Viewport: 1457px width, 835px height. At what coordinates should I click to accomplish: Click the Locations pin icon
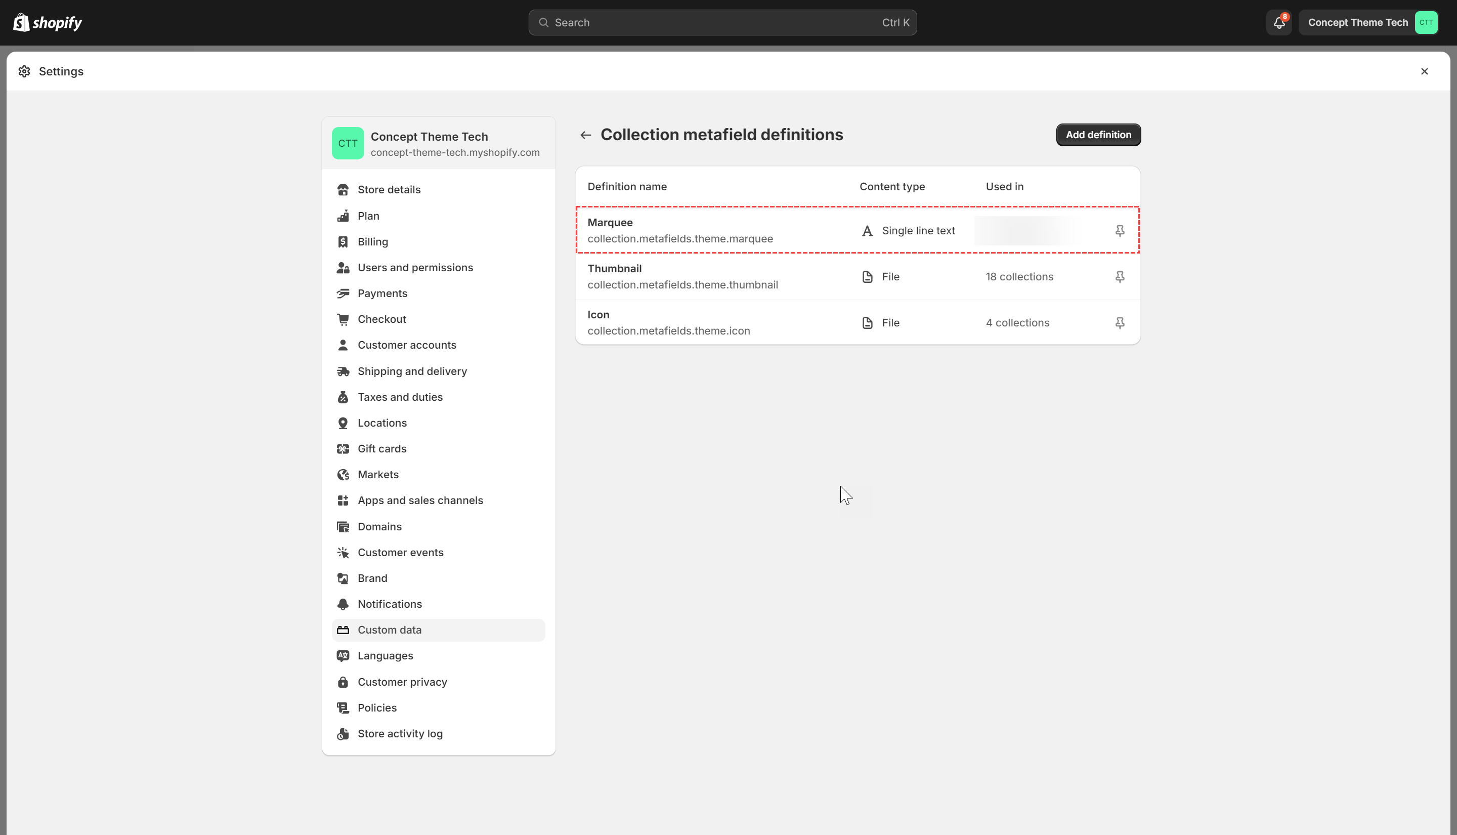[x=343, y=423]
